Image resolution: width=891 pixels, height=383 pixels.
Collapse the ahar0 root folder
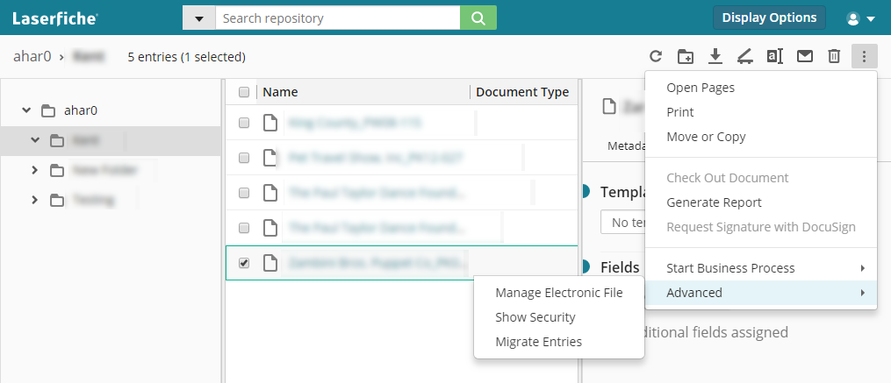26,110
